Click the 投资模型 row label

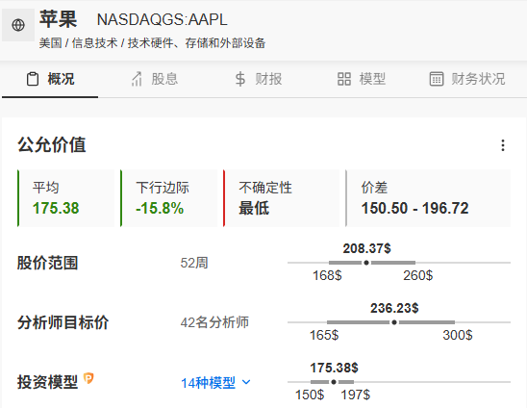[47, 382]
